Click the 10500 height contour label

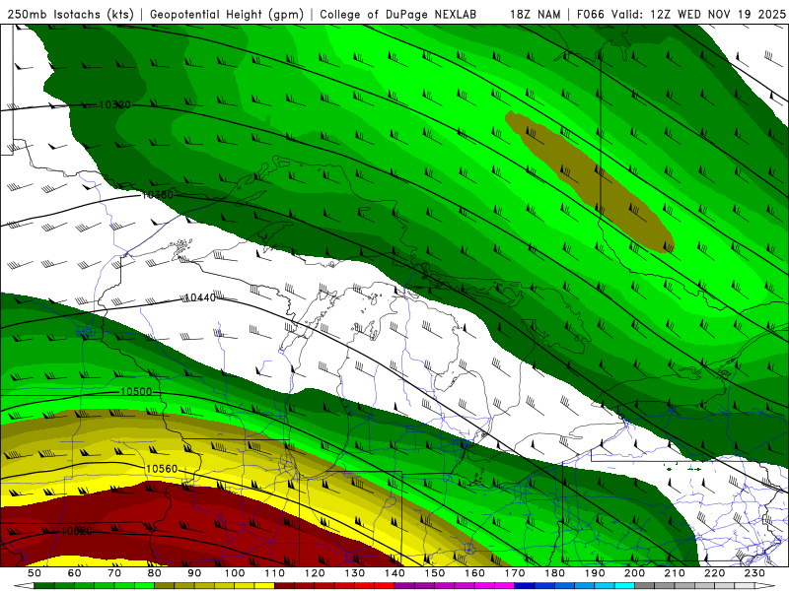[136, 391]
